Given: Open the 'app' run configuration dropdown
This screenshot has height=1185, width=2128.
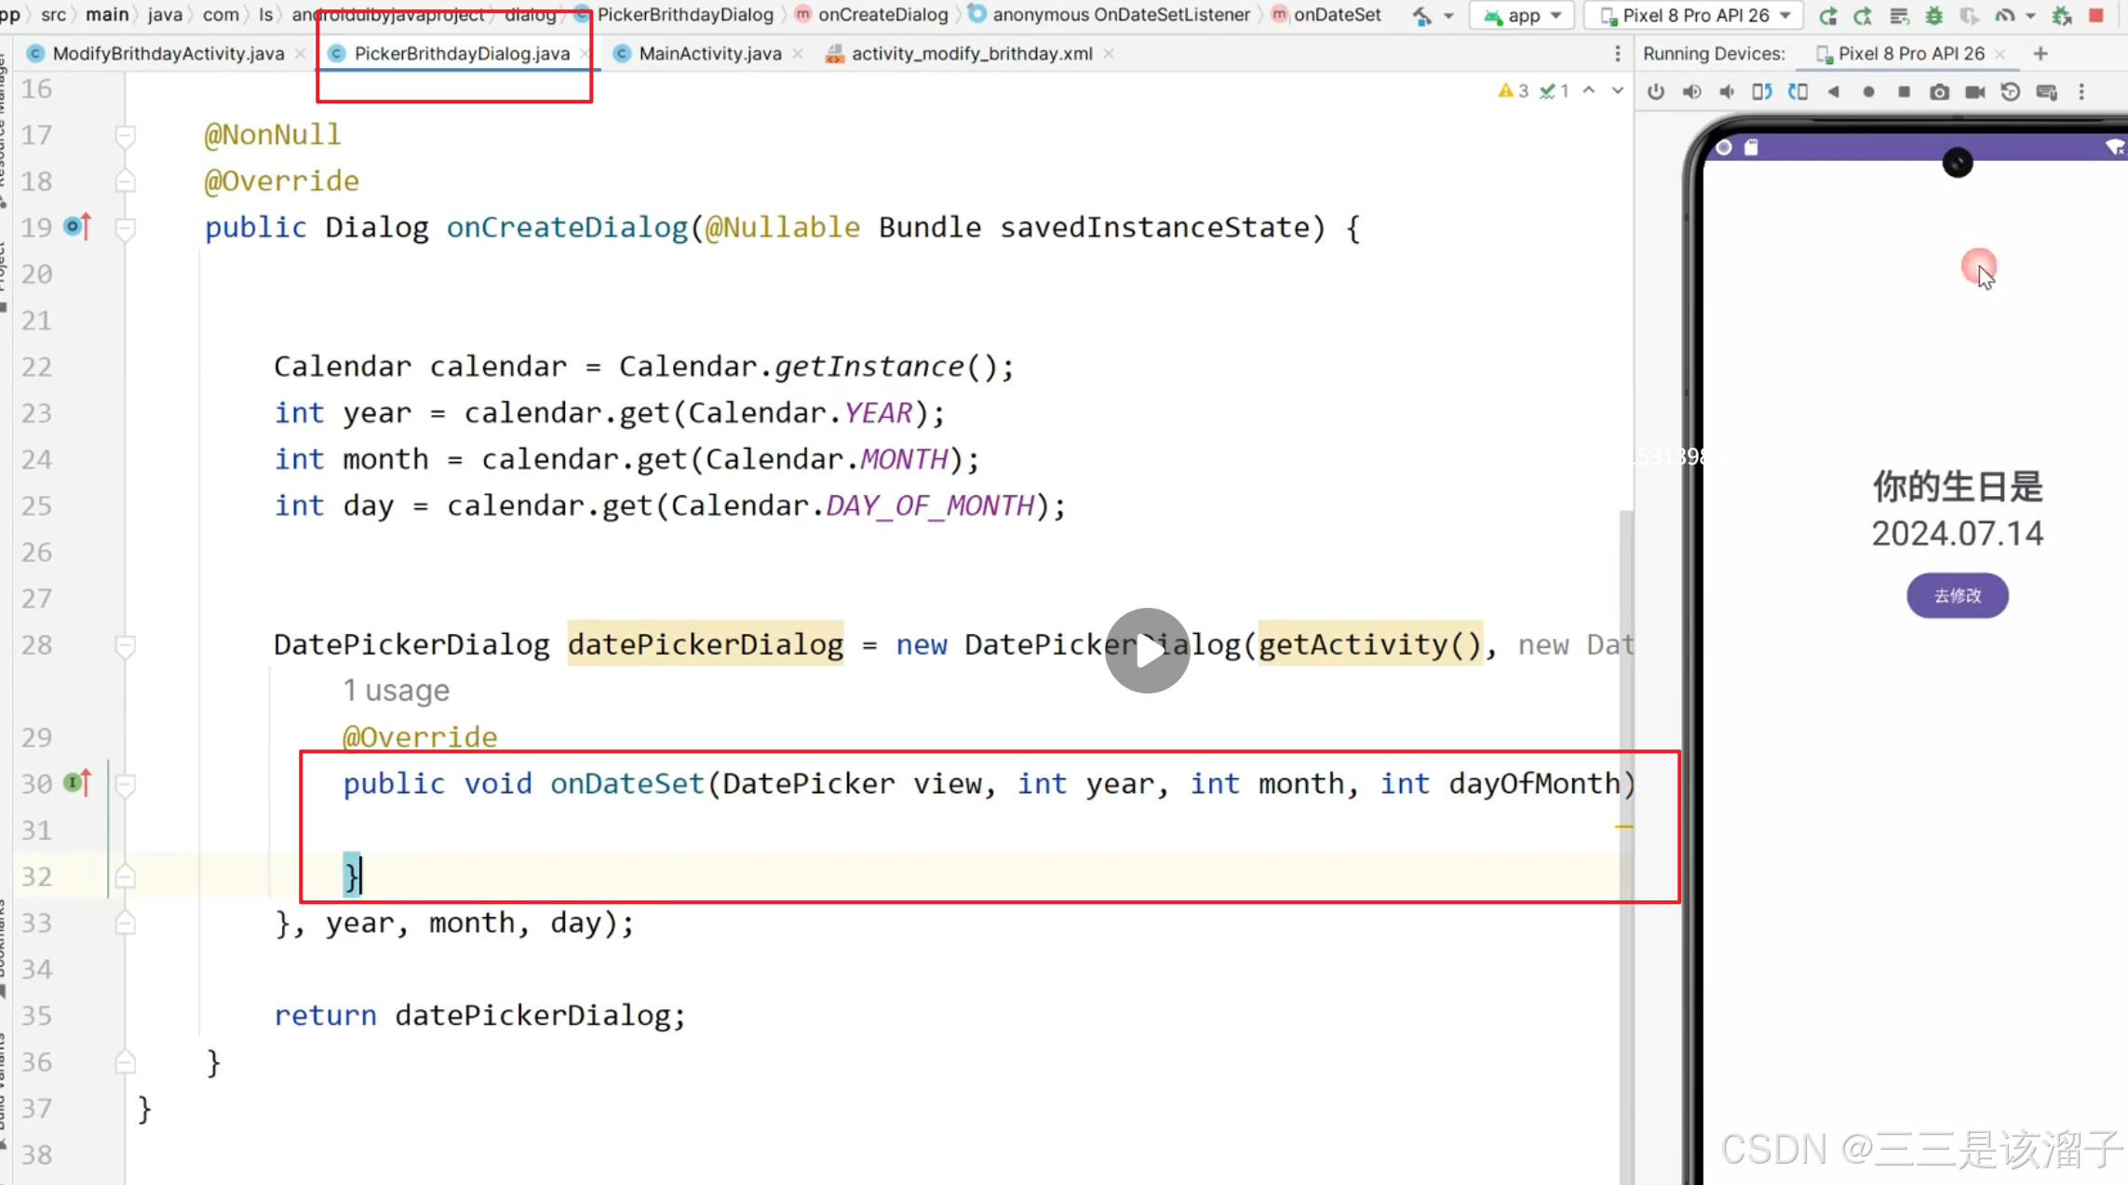Looking at the screenshot, I should point(1522,16).
